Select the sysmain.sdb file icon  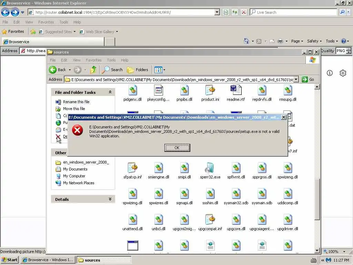(x=262, y=194)
